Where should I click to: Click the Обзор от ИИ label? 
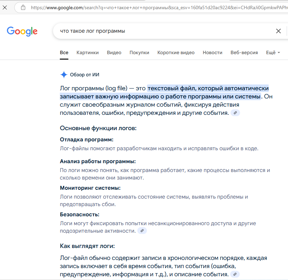click(84, 75)
